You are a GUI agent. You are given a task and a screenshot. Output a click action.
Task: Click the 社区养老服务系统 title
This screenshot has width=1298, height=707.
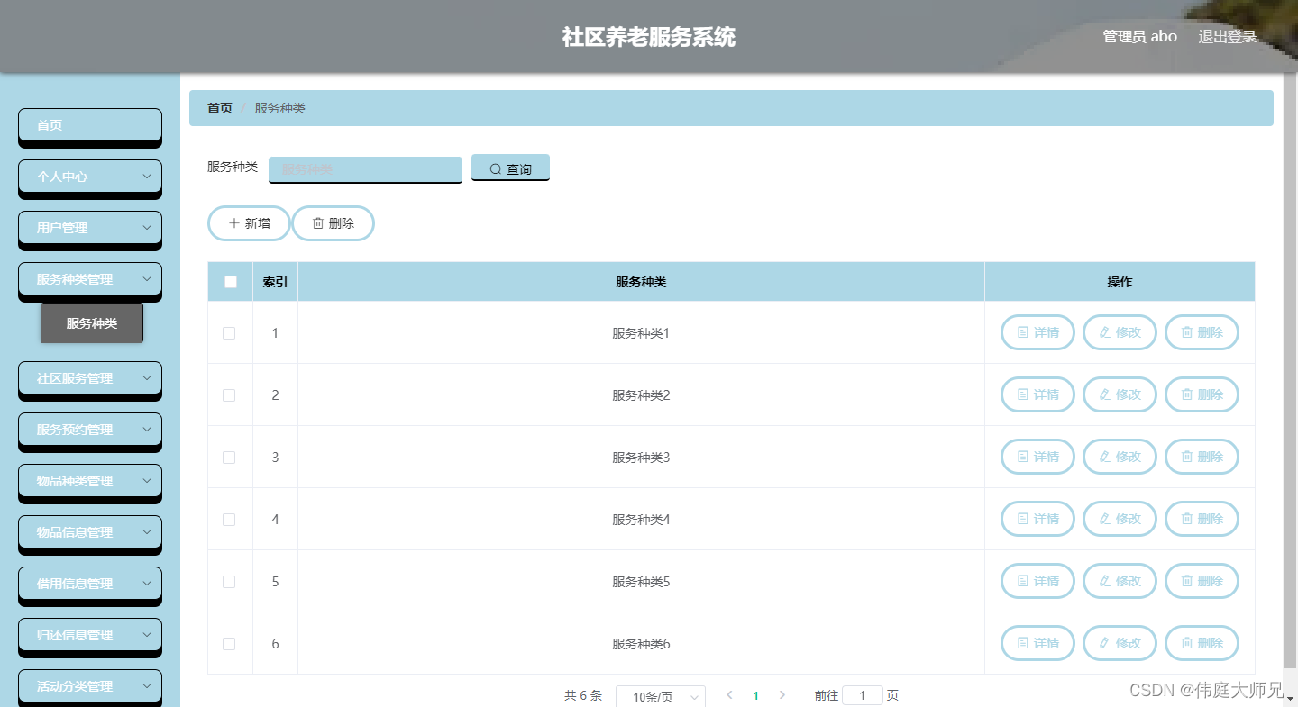point(649,37)
